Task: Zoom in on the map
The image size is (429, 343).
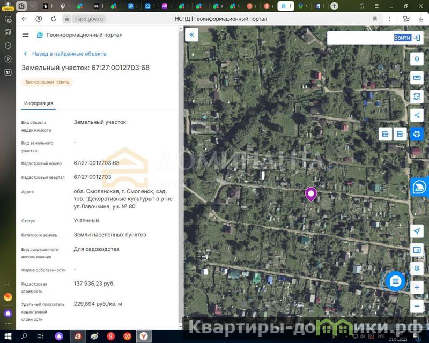Action: click(417, 287)
